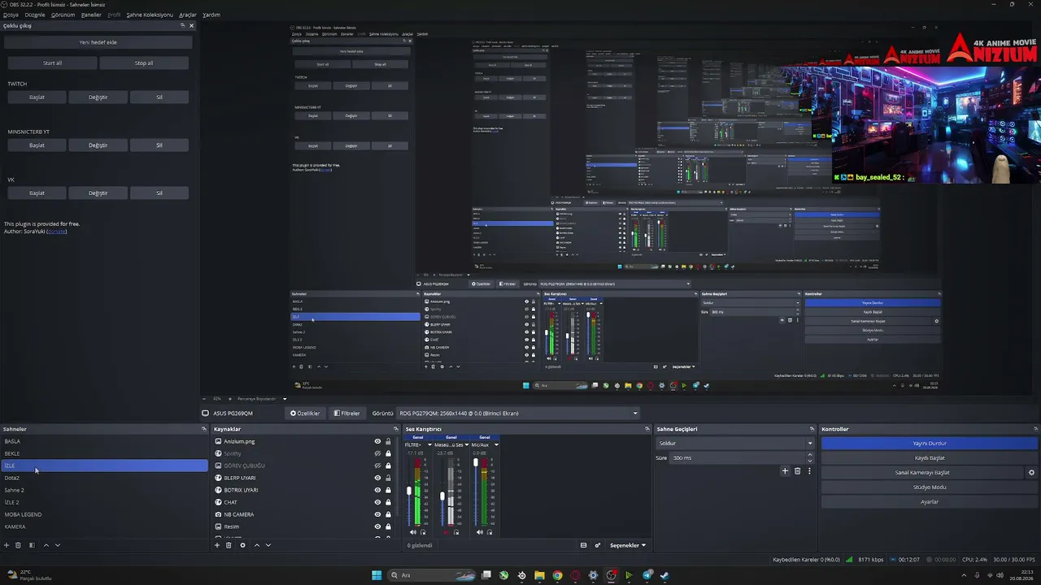Add a new scene with plus icon
The height and width of the screenshot is (585, 1041).
click(x=7, y=545)
